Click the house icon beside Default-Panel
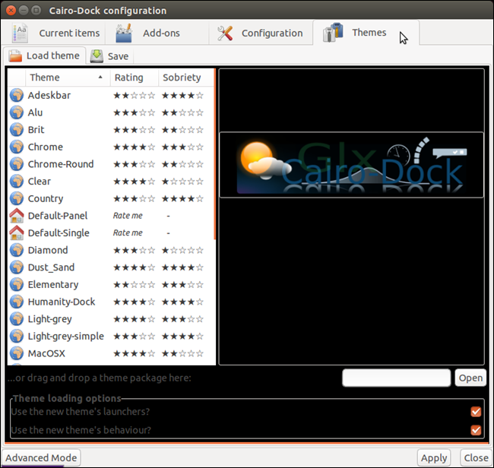 pyautogui.click(x=17, y=216)
